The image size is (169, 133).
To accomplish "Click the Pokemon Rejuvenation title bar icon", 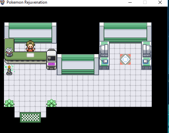I will coord(2,2).
